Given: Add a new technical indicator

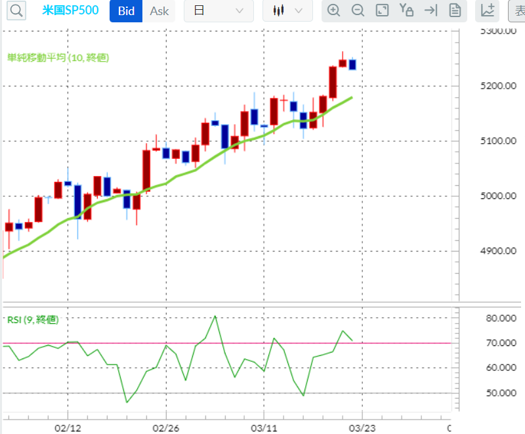Looking at the screenshot, I should [x=487, y=11].
